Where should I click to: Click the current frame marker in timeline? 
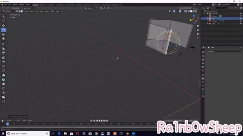coord(7,124)
